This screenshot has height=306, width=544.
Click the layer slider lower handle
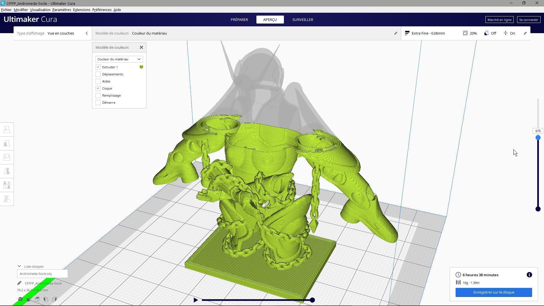538,209
